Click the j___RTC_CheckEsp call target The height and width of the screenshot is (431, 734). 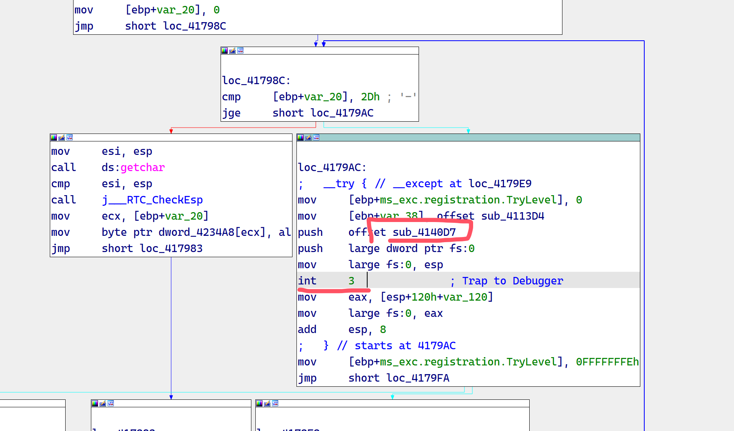(152, 200)
